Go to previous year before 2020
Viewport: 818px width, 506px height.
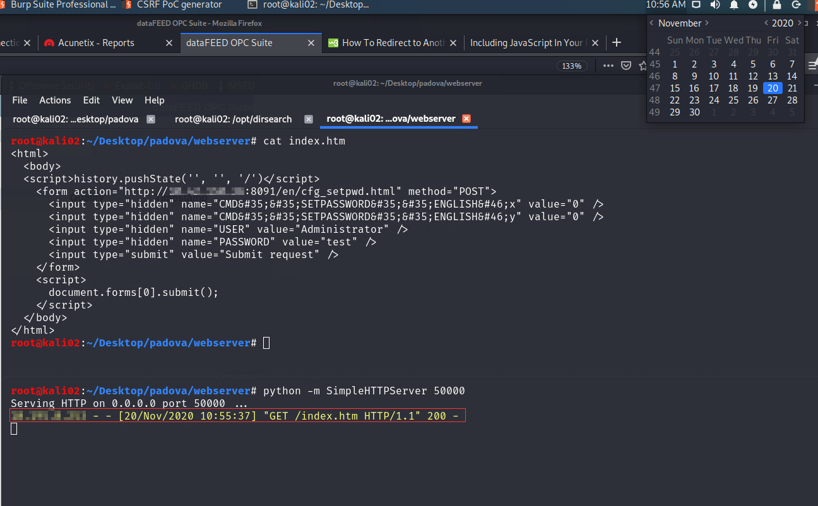point(766,23)
